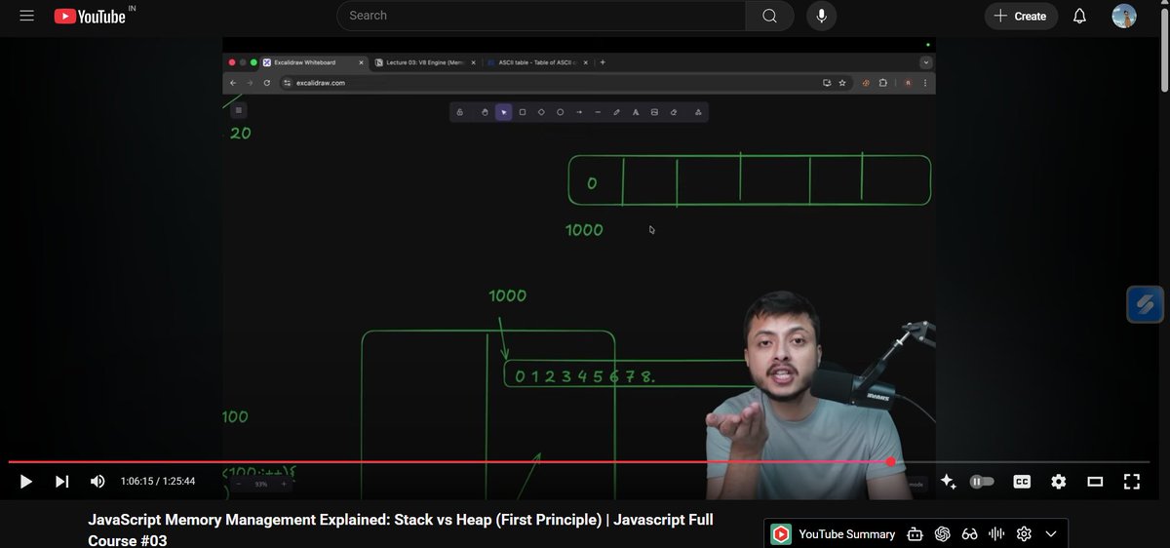Screen dimensions: 1170x548
Task: Click the YouTube Summary extension logo
Action: pos(781,534)
